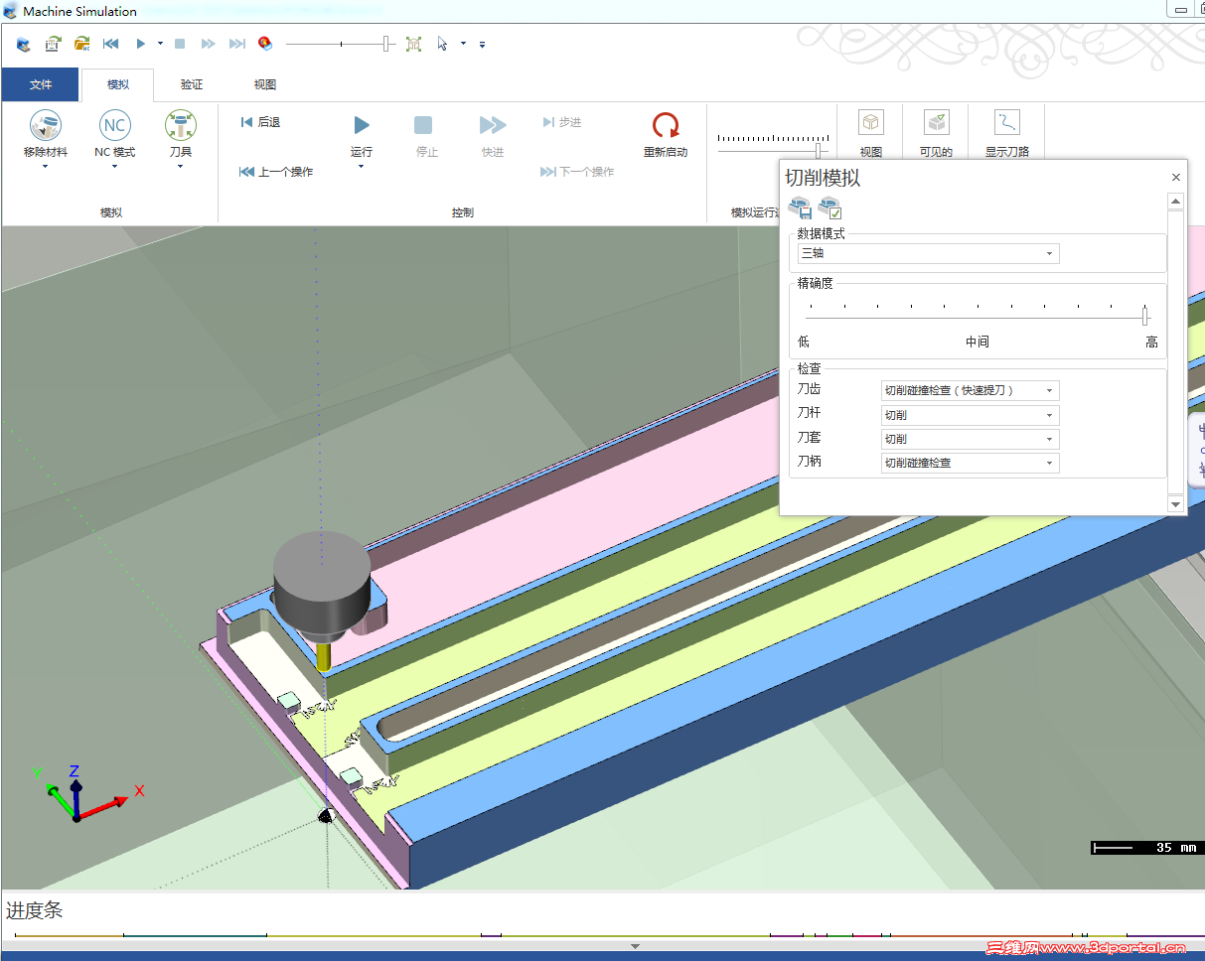Click skip-to-end icon in quick-access toolbar
This screenshot has width=1205, height=961.
(236, 44)
